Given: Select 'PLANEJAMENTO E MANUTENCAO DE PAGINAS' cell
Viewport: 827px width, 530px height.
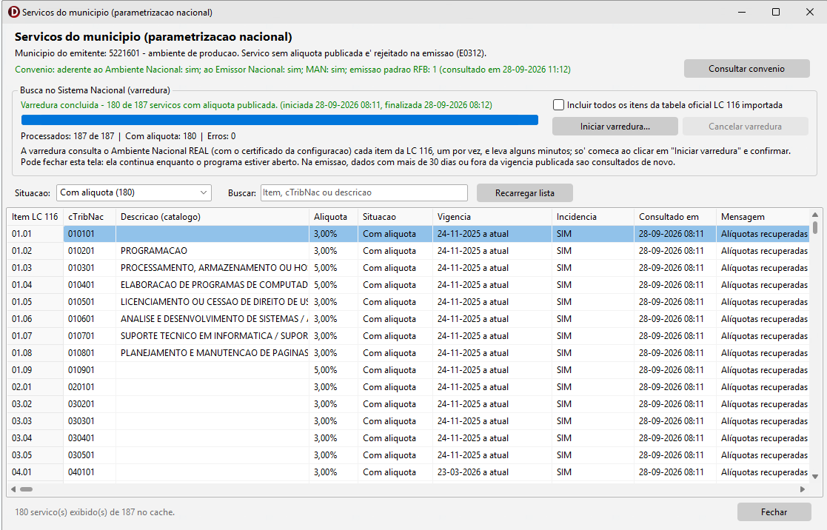Looking at the screenshot, I should click(x=212, y=353).
